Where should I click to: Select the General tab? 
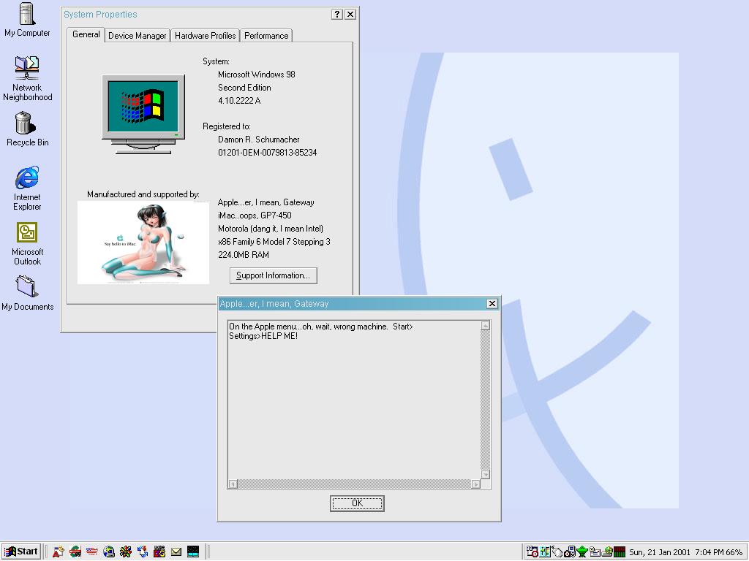point(86,34)
